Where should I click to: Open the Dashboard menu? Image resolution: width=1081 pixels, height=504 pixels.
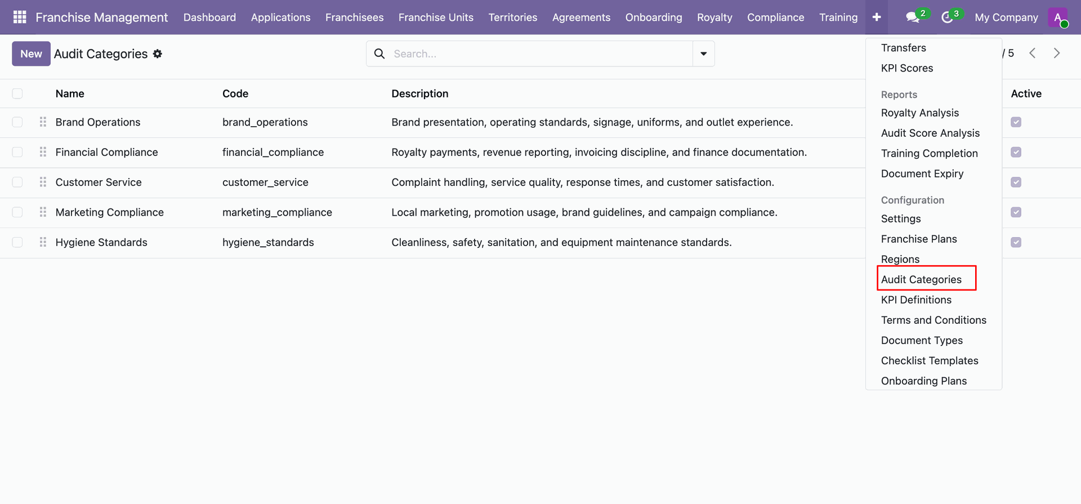209,17
